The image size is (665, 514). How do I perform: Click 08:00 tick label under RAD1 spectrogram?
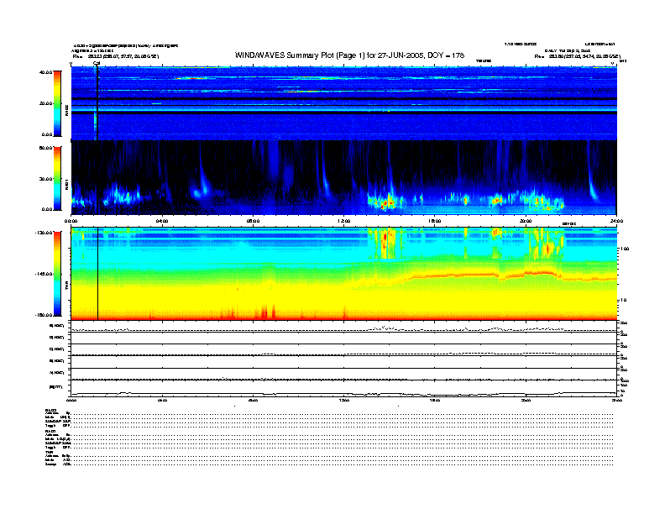pos(253,221)
